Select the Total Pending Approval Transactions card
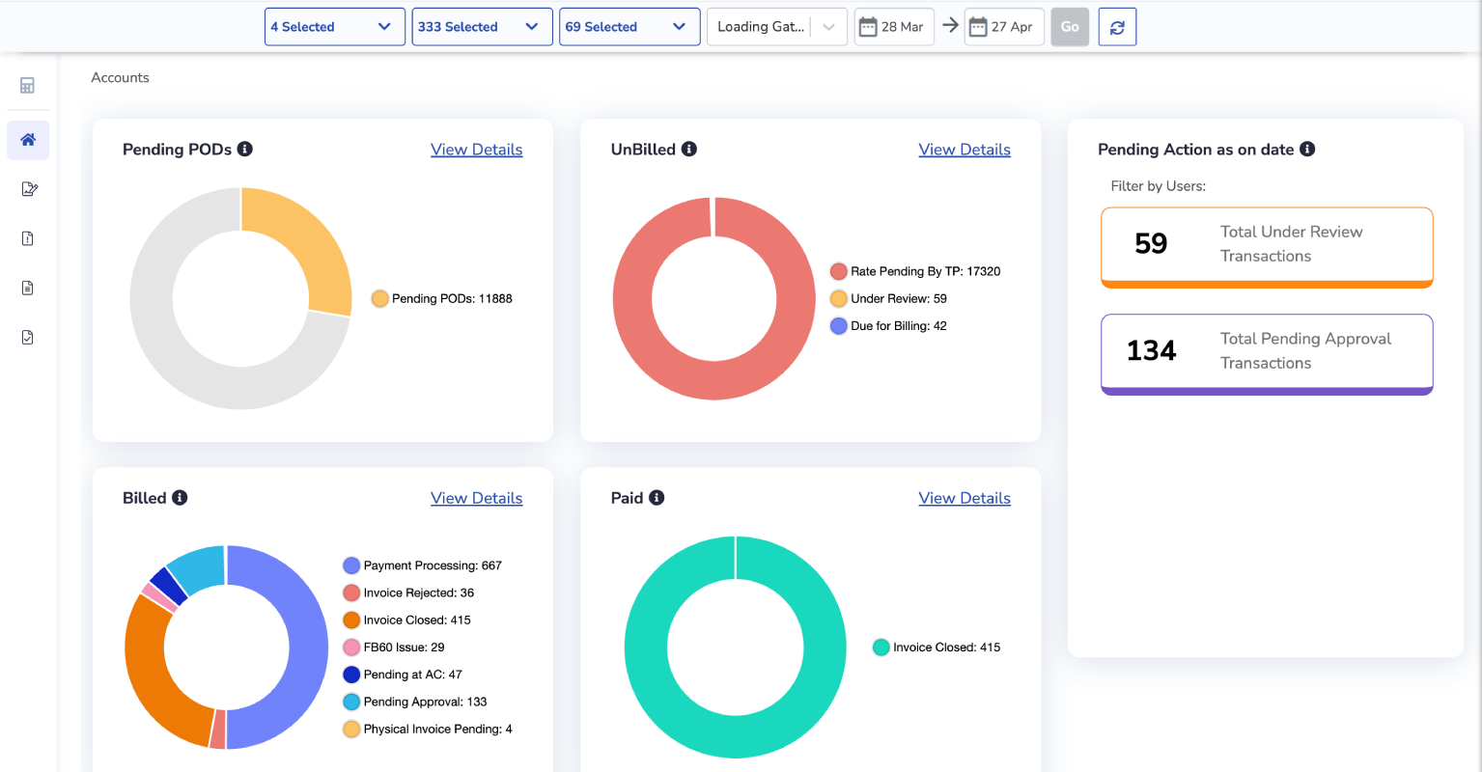 coord(1267,354)
